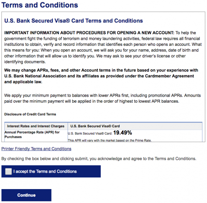The width and height of the screenshot is (207, 203).
Task: Click the IMPORTANT INFORMATION ABOUT PROCEDURES bold text
Action: (x=89, y=33)
